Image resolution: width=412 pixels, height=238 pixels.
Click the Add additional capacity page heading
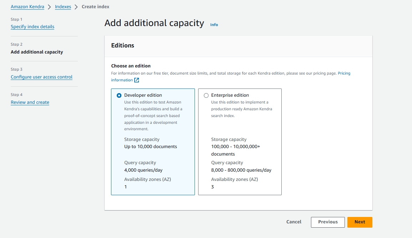click(154, 23)
